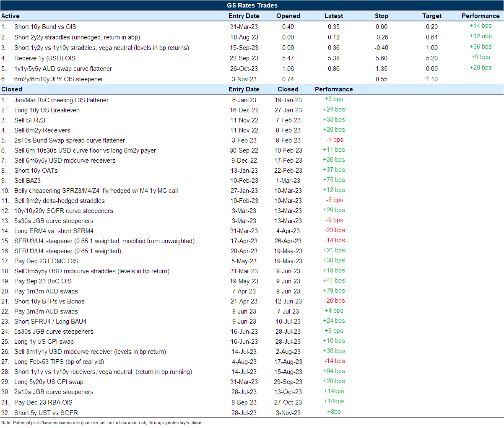This screenshot has height=428, width=504.
Task: Select "Sell 6m5y5y USD midcurve receivers"
Action: coord(65,161)
